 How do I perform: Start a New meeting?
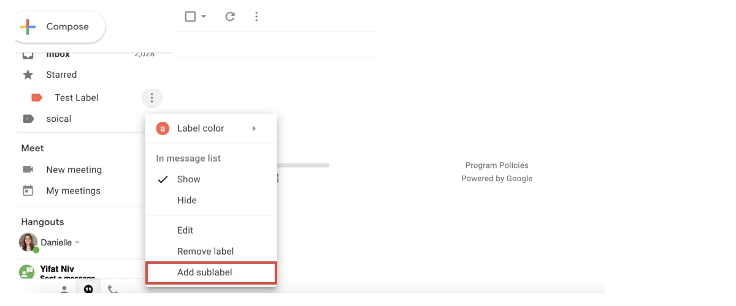tap(74, 170)
